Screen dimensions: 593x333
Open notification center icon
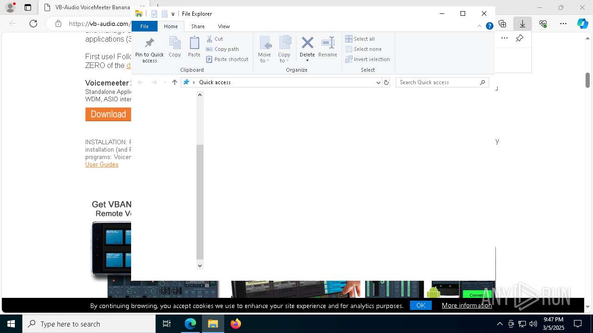point(578,324)
